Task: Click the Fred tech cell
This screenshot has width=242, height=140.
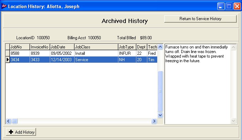Action: (152, 53)
